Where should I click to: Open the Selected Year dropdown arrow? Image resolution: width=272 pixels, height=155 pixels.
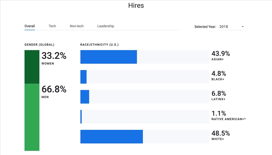point(243,27)
